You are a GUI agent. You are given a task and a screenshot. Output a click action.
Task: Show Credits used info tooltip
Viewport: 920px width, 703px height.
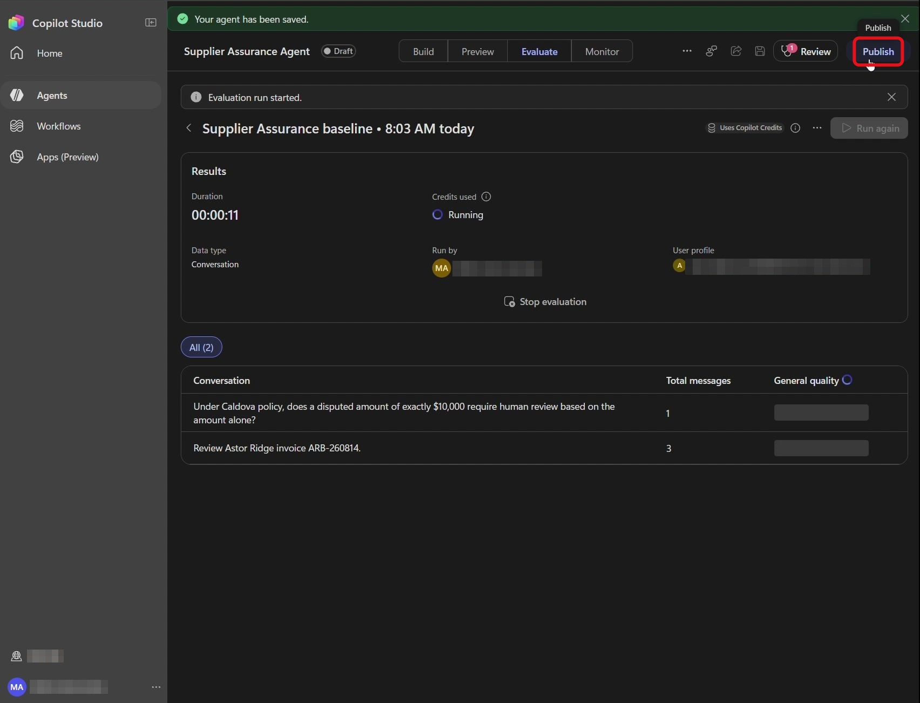[486, 197]
